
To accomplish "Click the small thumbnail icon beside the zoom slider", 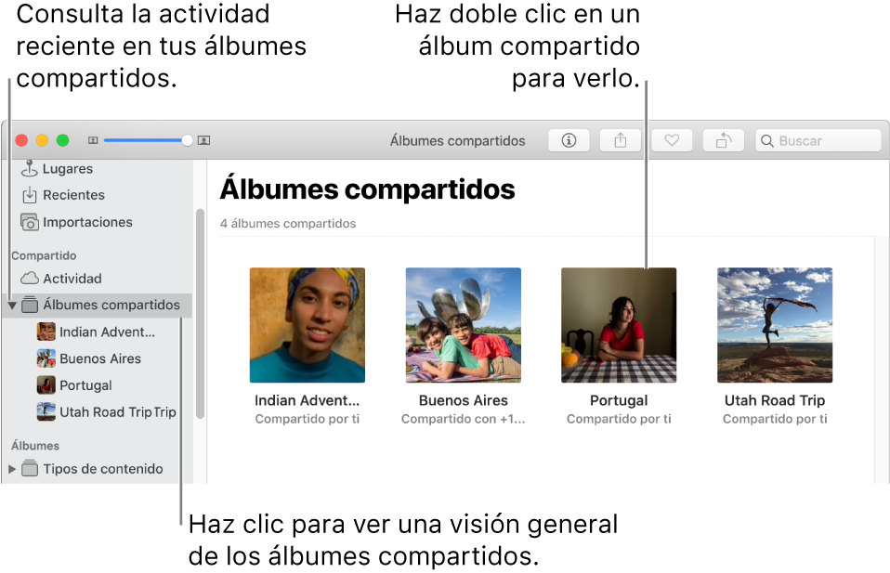I will point(95,140).
